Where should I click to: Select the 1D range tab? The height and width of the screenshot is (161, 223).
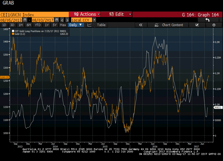[4, 25]
